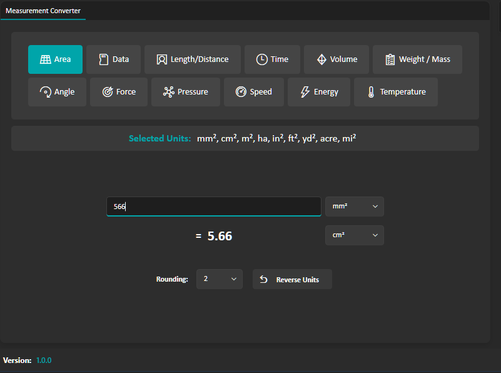Select the Volume category icon

[321, 59]
